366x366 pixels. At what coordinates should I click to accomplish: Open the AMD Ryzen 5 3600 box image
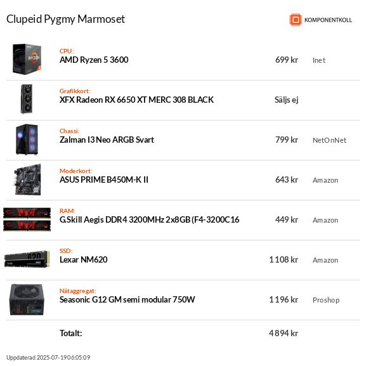tap(27, 59)
